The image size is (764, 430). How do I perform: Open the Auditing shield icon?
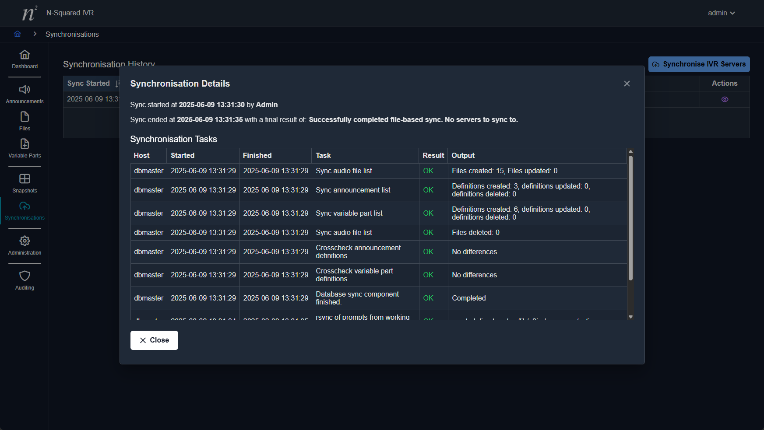tap(25, 276)
